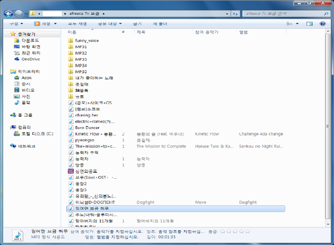Sort by 참여 음악가 column header
Screen dimensions: 334x245
(x=215, y=32)
